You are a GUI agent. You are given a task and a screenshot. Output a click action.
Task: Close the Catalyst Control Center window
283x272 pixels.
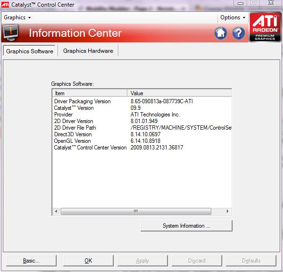coord(271,3)
